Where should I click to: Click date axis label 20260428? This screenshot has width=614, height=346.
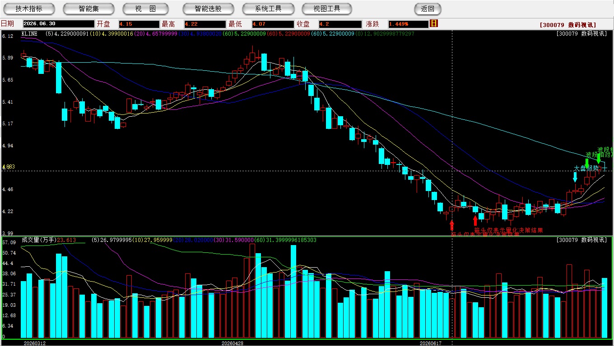pyautogui.click(x=233, y=343)
